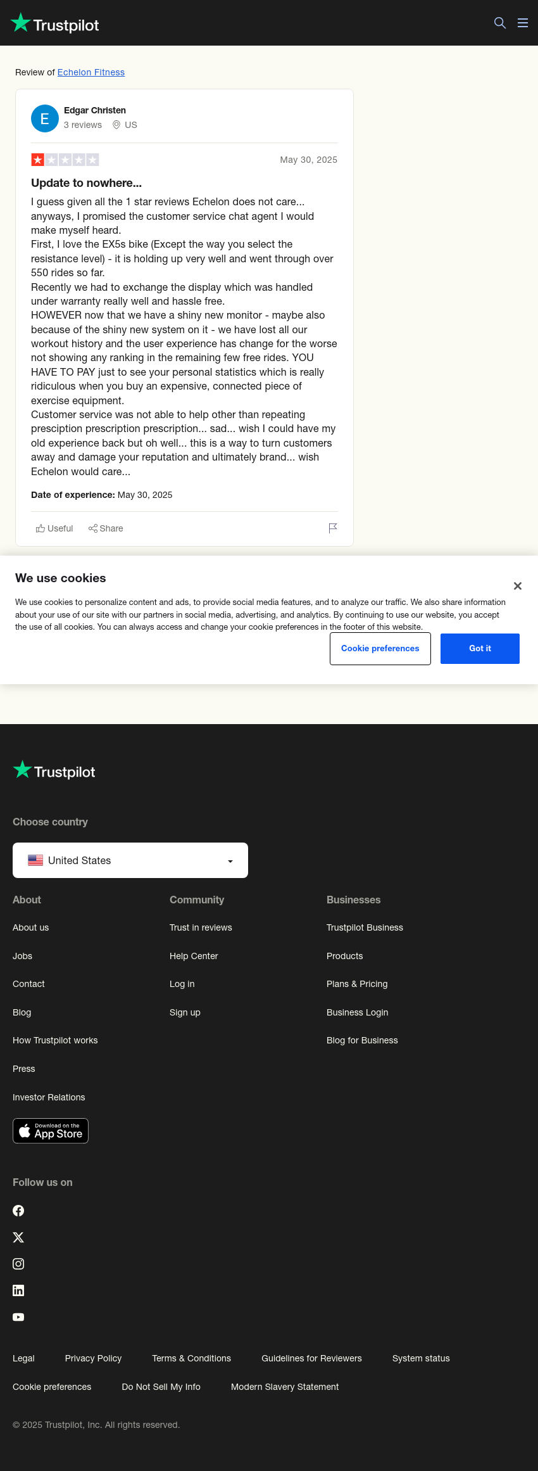This screenshot has width=538, height=1471.
Task: Share the review
Action: pyautogui.click(x=106, y=528)
